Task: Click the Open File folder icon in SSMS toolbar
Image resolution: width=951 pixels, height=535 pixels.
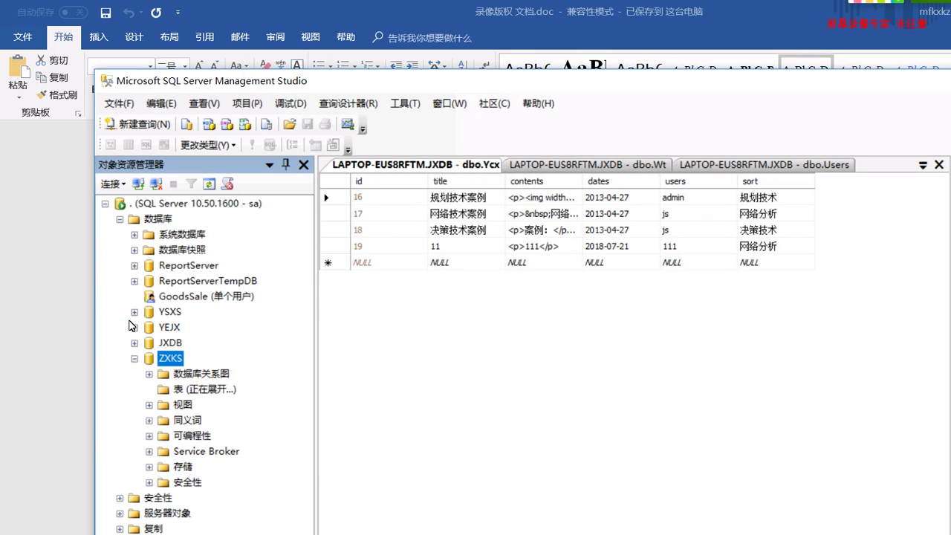Action: (290, 124)
